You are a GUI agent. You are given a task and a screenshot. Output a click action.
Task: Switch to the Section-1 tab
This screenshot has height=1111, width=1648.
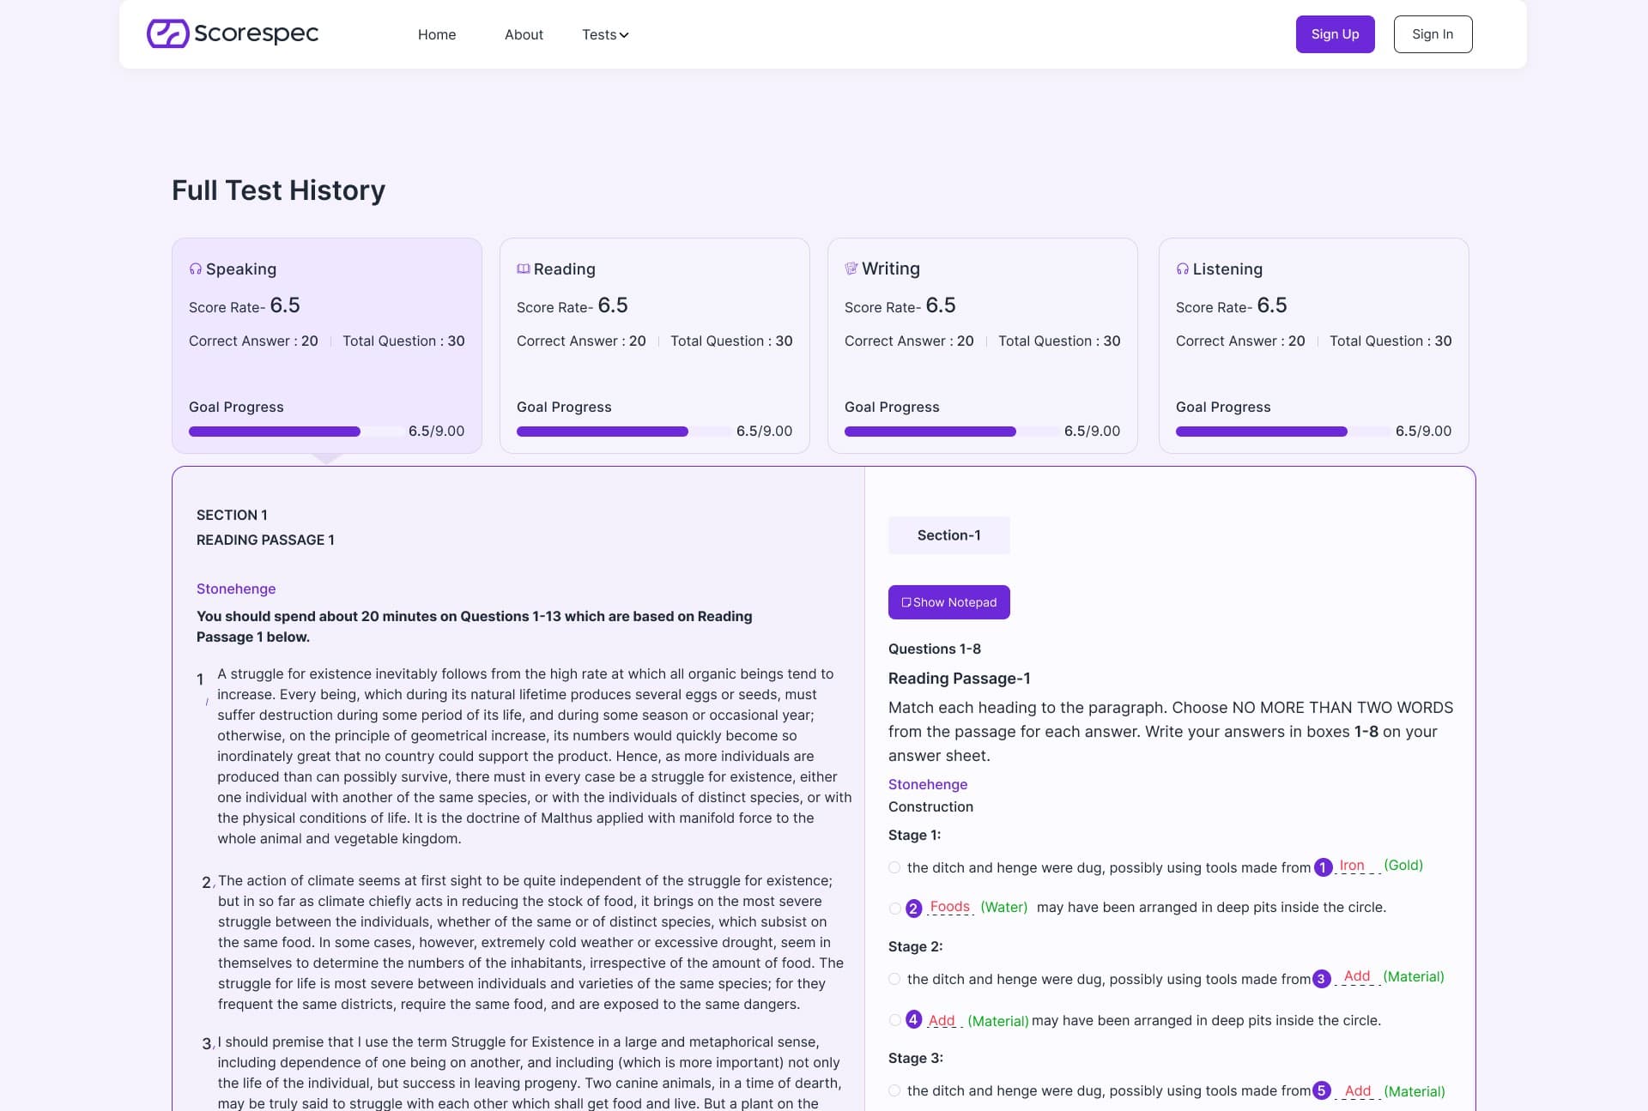click(x=948, y=535)
